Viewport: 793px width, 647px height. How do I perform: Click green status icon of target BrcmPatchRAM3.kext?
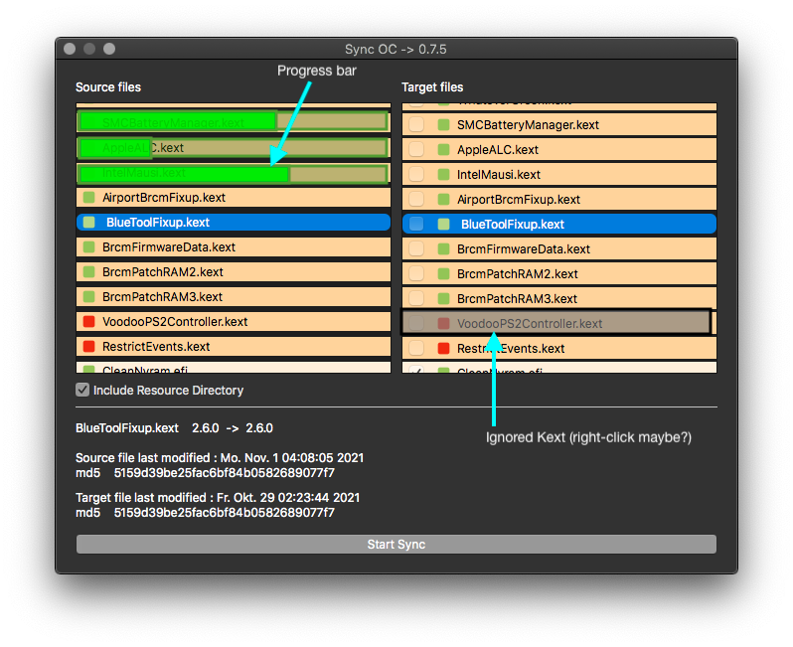[443, 298]
